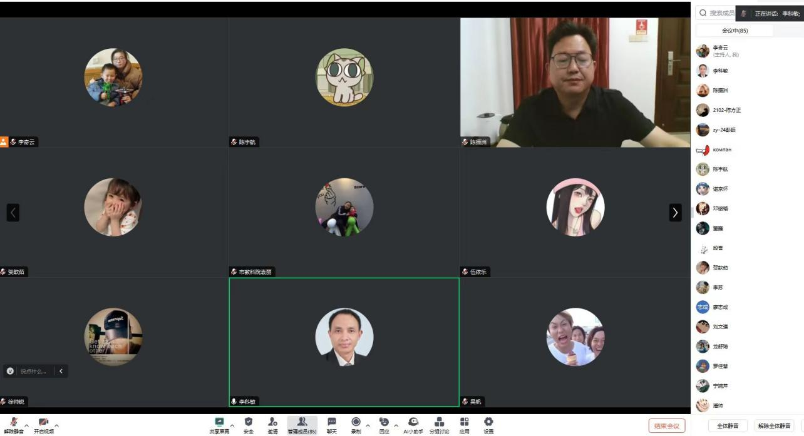Viewport: 804px width, 436px height.
Task: Open the screen share (共享屏幕) tool
Action: tap(219, 424)
